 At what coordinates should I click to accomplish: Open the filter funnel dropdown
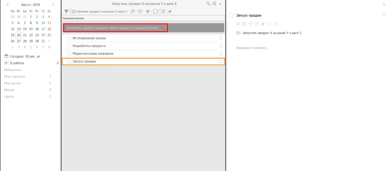[67, 11]
